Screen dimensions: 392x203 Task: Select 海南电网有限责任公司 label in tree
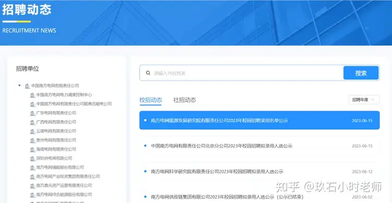tap(56, 149)
